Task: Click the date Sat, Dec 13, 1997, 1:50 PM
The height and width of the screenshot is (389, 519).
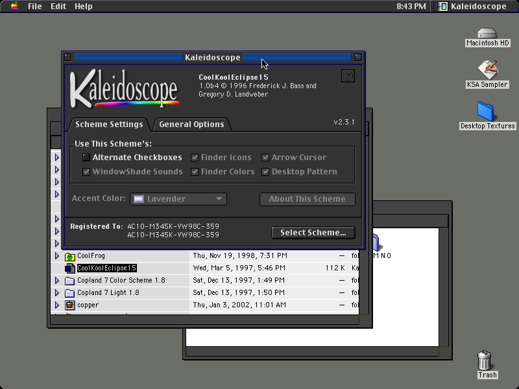Action: click(239, 293)
